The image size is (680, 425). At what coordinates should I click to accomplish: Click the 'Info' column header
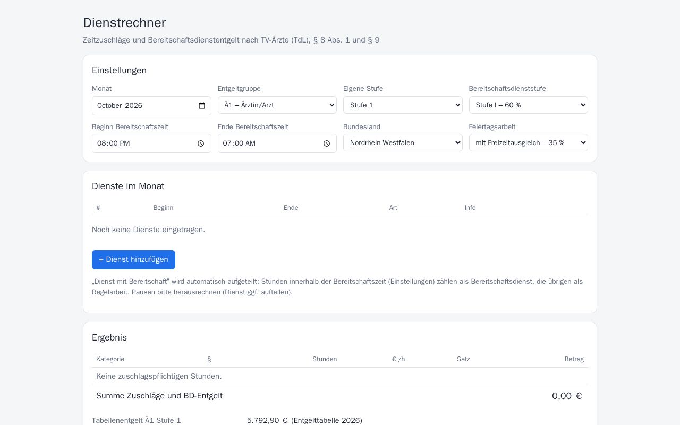[x=470, y=208]
